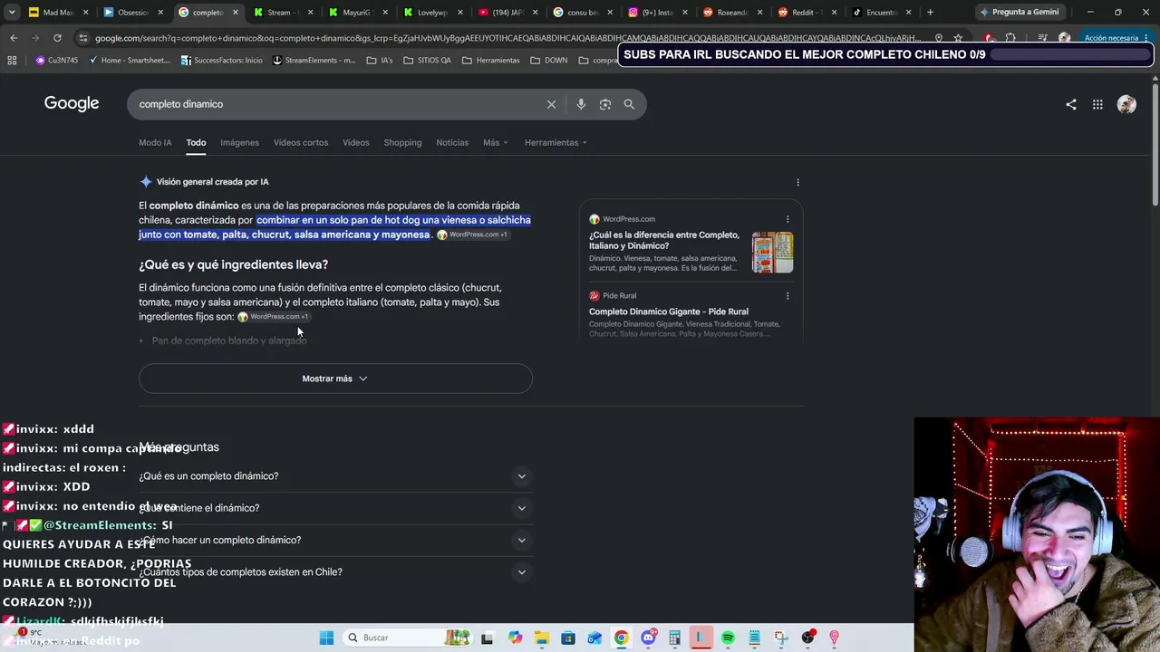Open Calculator from the taskbar

pos(674,638)
